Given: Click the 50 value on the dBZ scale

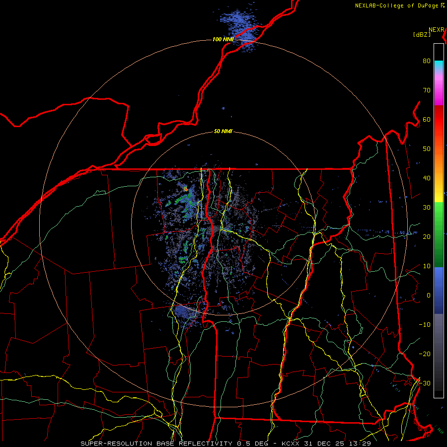Looking at the screenshot, I should coord(427,149).
